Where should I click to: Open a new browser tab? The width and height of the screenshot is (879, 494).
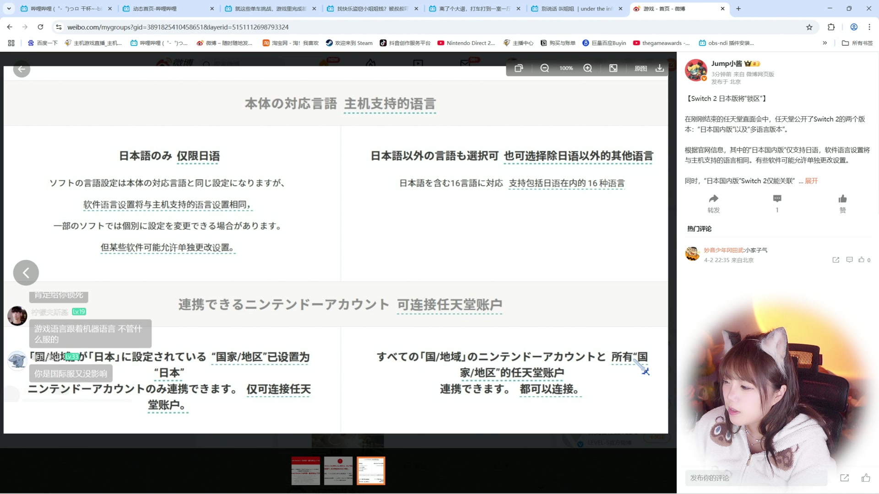click(x=738, y=9)
